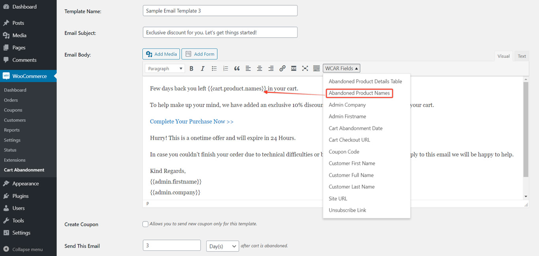Focus the Email Subject field
539x256 pixels.
point(220,32)
